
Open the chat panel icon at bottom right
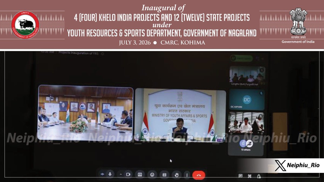click(240, 176)
